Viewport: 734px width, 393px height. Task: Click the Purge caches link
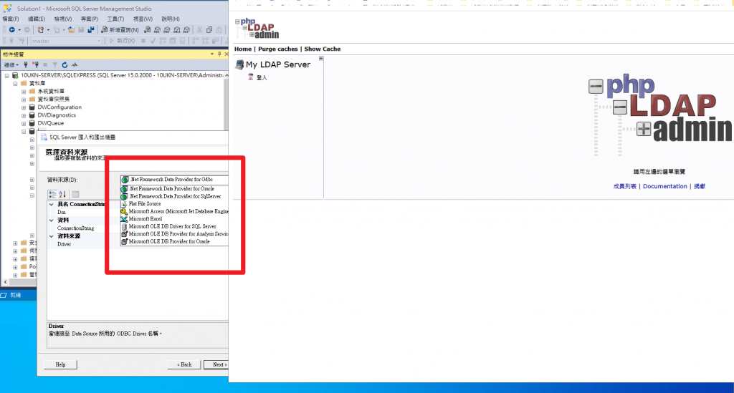(x=277, y=49)
